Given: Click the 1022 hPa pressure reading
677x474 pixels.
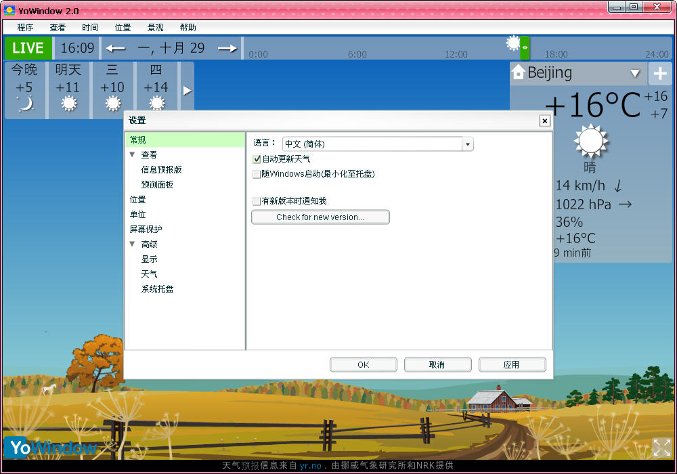Looking at the screenshot, I should point(584,204).
